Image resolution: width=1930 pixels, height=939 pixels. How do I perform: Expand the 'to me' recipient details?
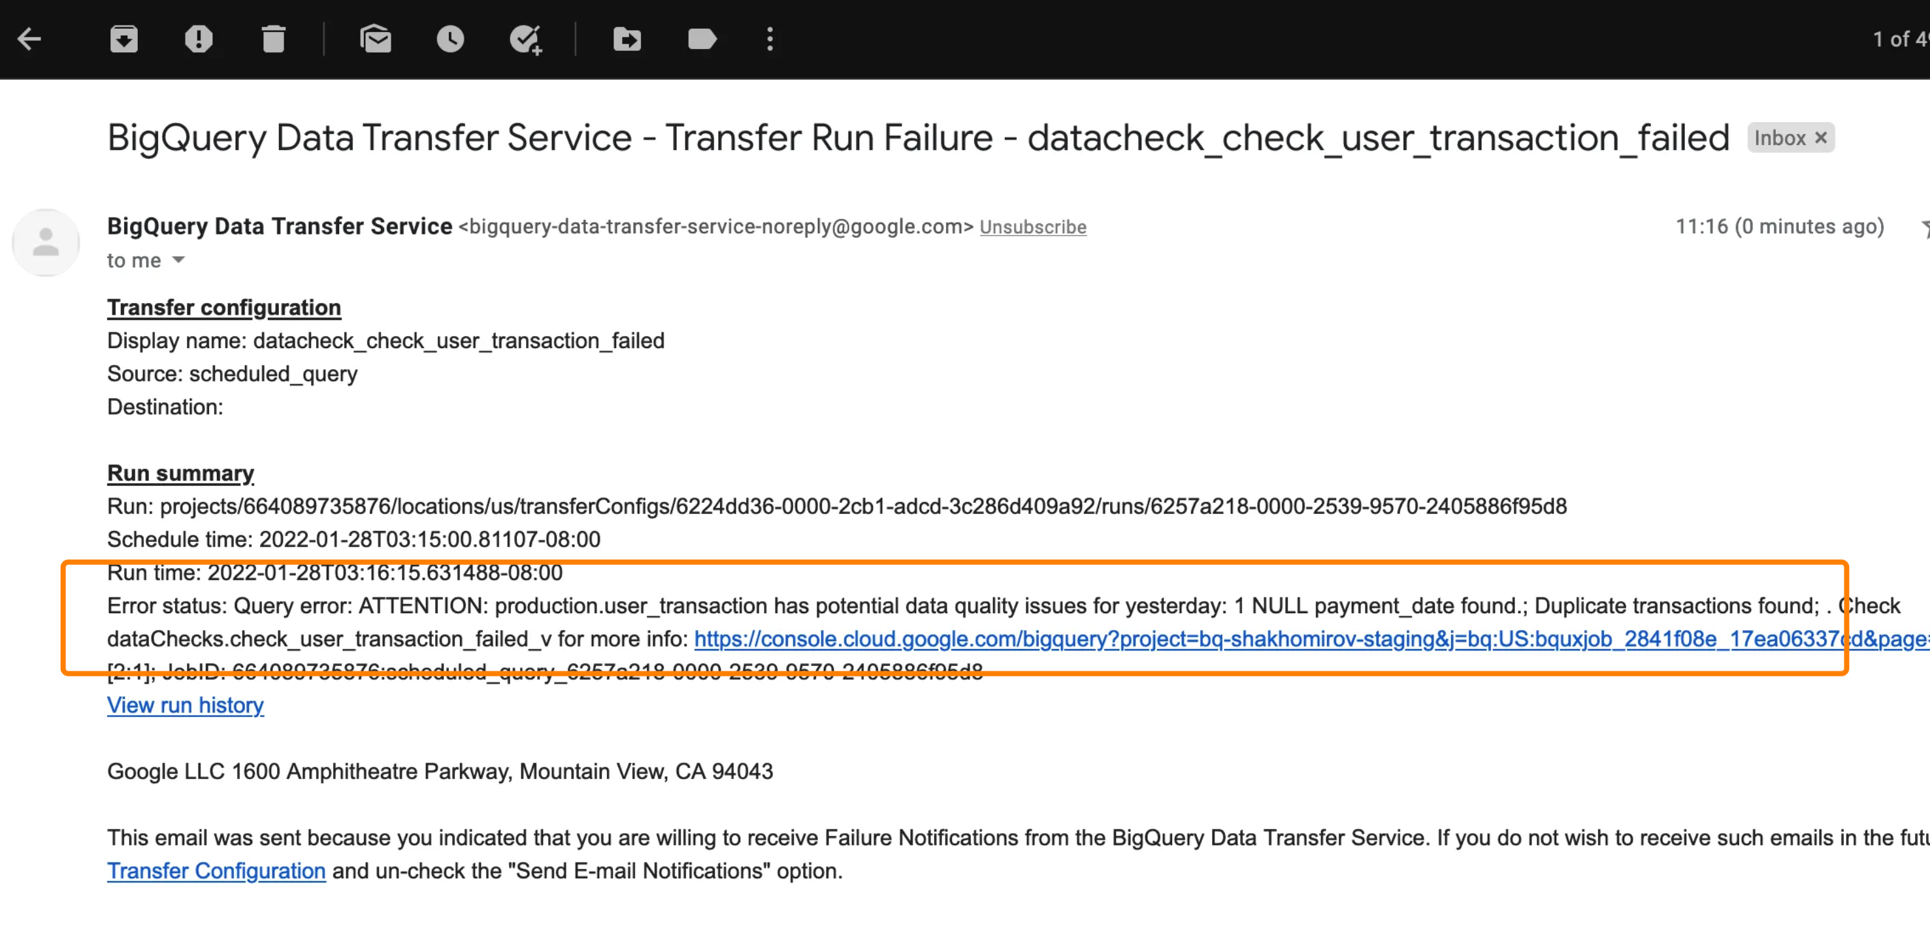click(x=178, y=260)
